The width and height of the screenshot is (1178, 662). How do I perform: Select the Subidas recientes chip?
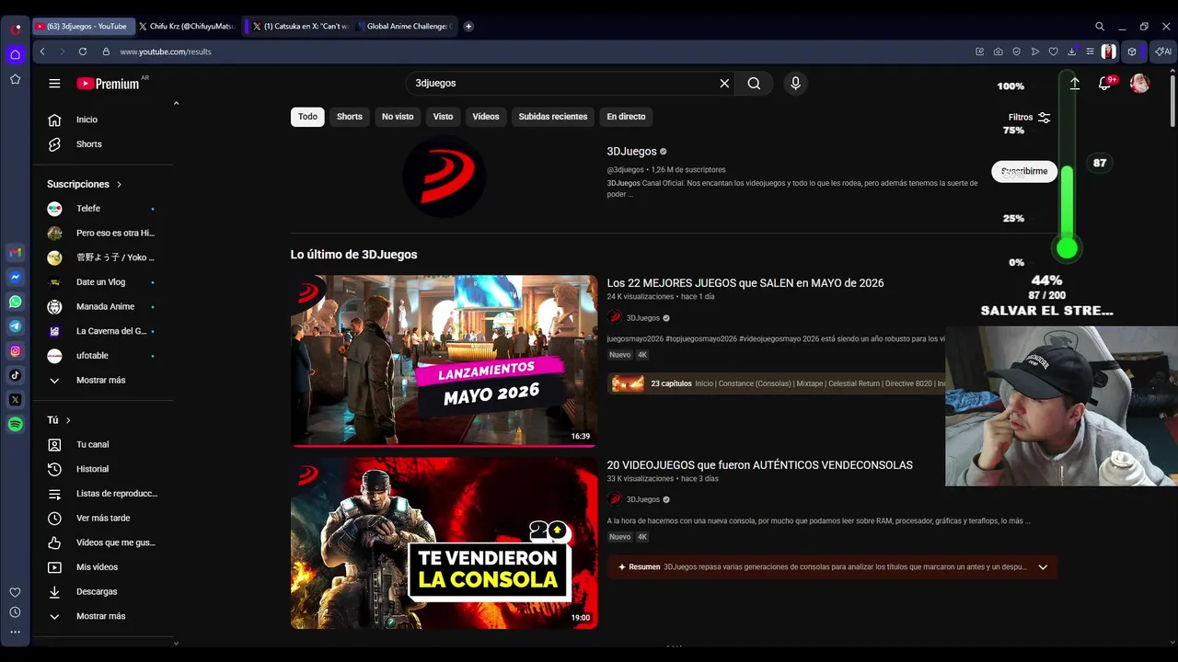[x=553, y=117]
